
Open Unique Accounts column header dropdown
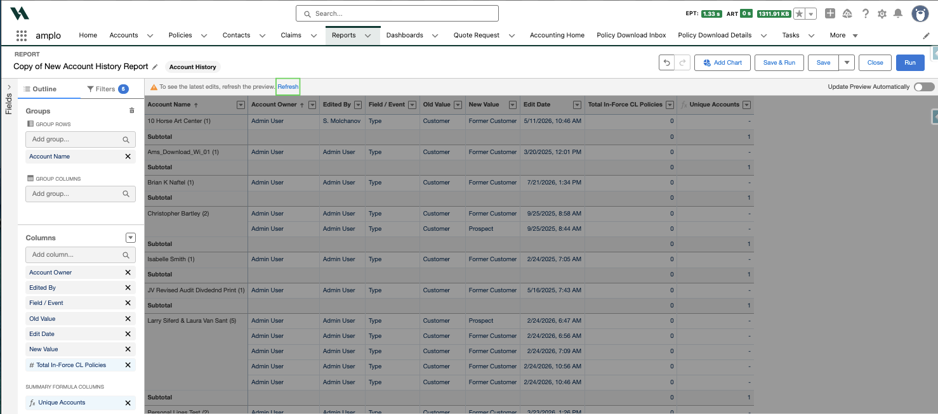click(x=746, y=105)
